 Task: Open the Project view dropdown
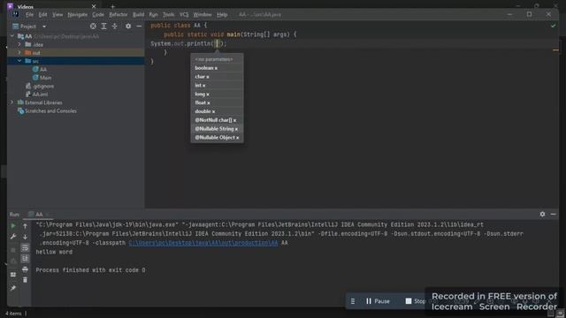[x=44, y=26]
